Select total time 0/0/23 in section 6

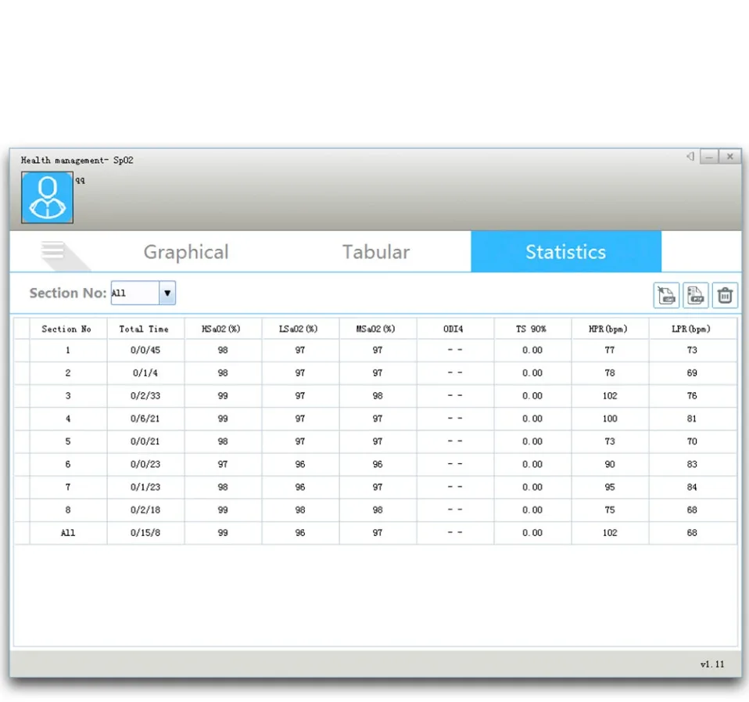point(145,464)
